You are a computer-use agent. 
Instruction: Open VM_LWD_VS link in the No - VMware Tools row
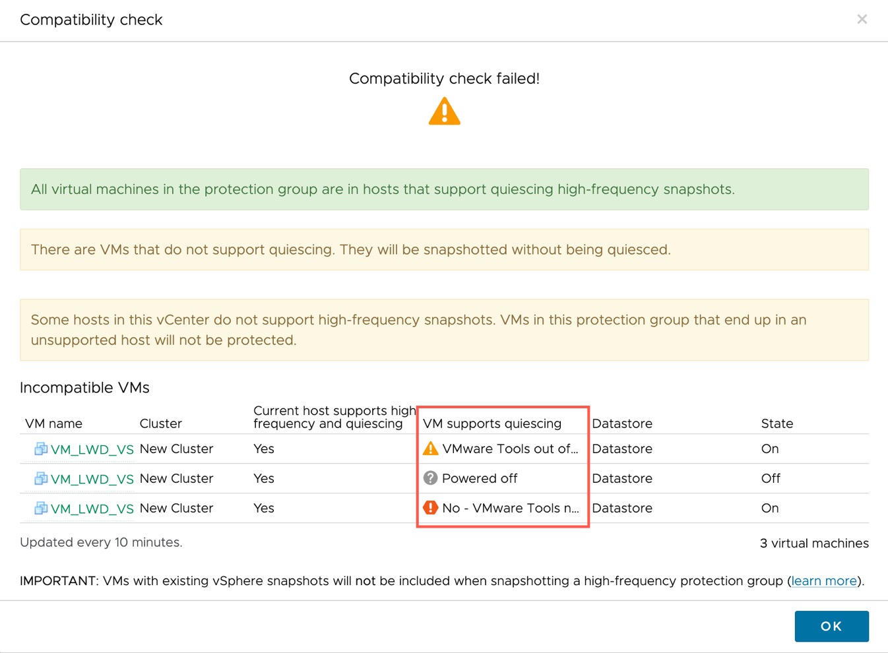point(92,509)
